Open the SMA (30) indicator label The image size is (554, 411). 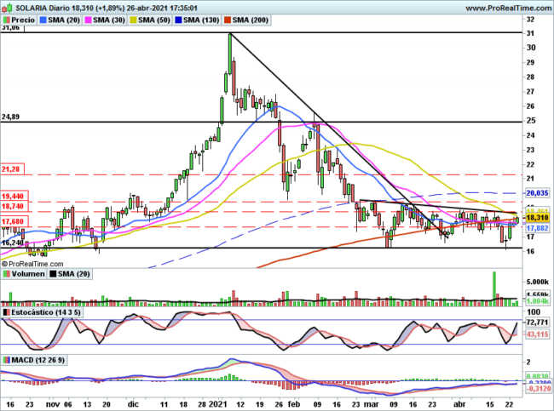(109, 20)
